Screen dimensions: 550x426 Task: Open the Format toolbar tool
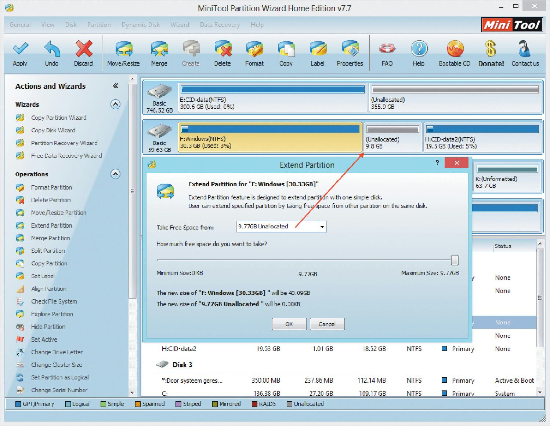(x=254, y=53)
